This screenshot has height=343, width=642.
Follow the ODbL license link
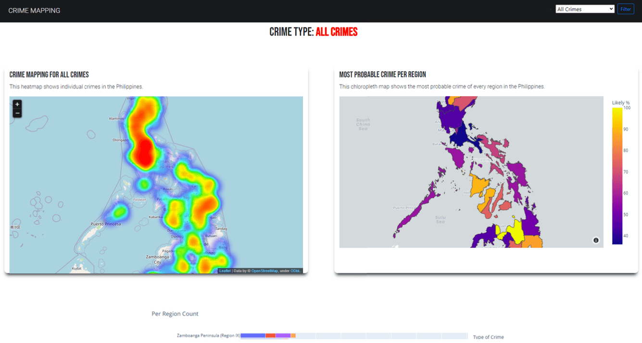tap(295, 271)
